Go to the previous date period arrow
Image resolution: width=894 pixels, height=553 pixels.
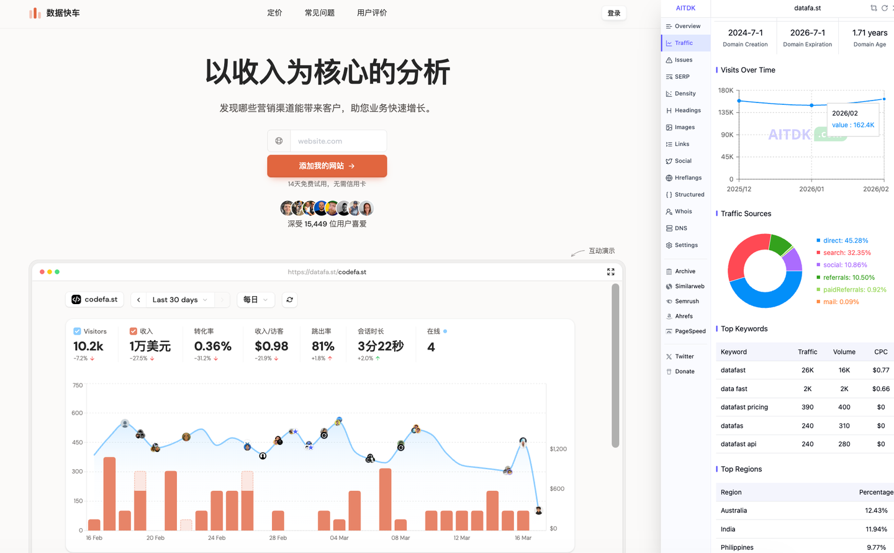point(138,300)
